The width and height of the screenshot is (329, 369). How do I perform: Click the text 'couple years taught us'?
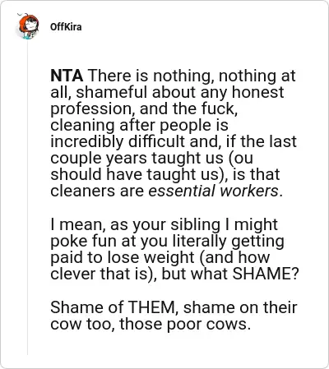tap(137, 158)
